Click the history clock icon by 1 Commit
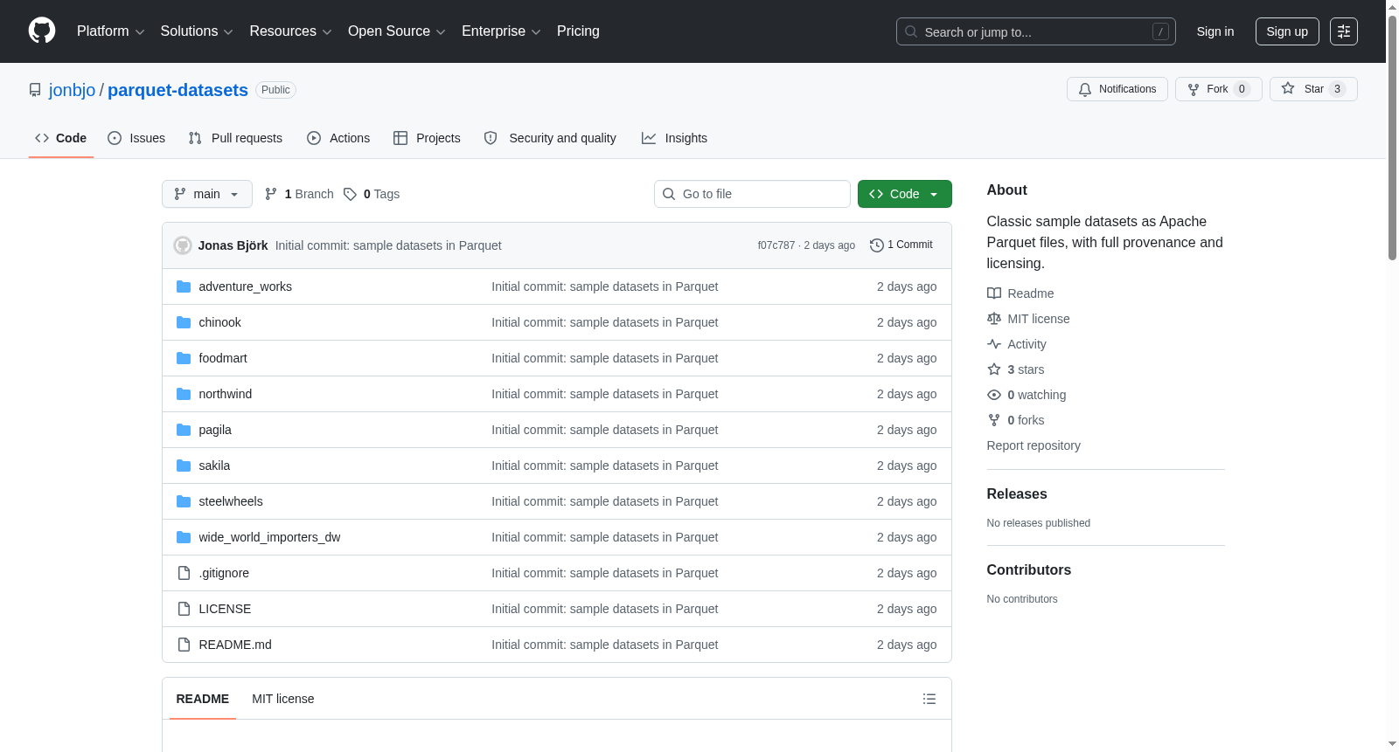The height and width of the screenshot is (752, 1399). tap(877, 245)
